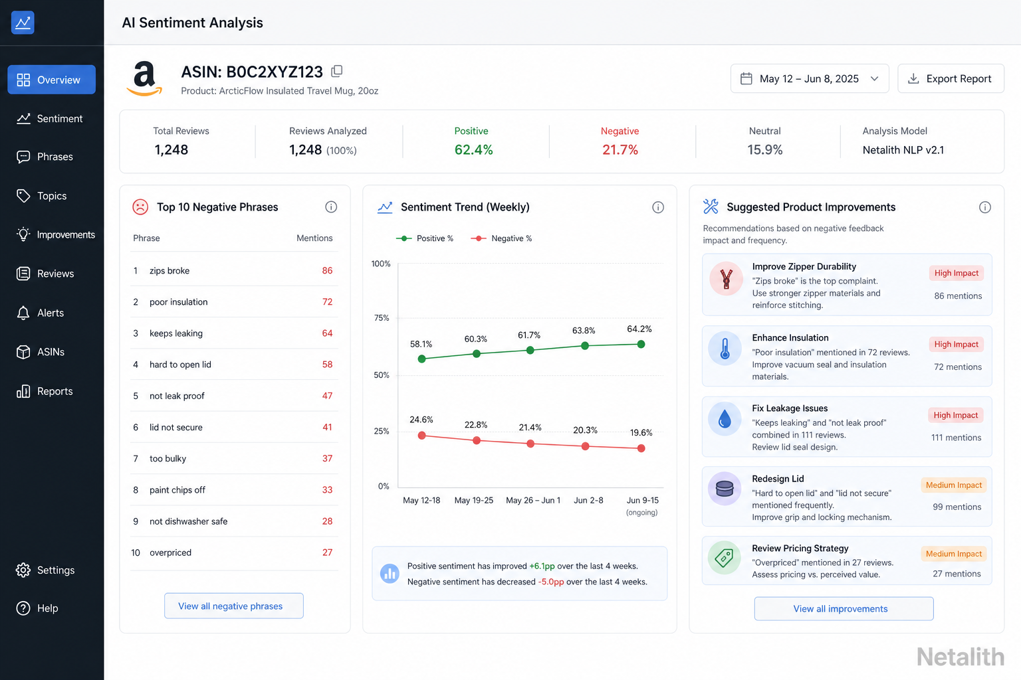Click High Impact badge on Improve Zipper Durability
Image resolution: width=1021 pixels, height=680 pixels.
click(956, 273)
